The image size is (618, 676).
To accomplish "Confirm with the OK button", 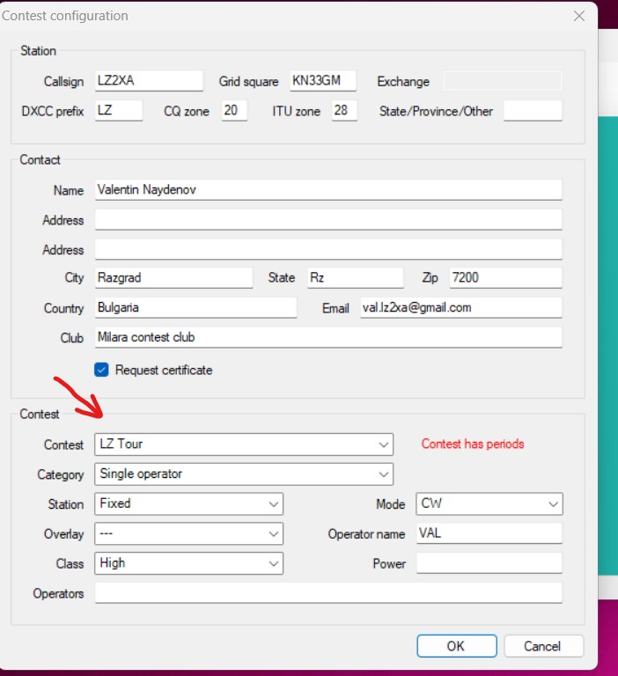I will 457,646.
